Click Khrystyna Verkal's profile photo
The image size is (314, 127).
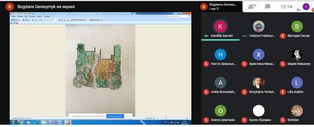(258, 83)
